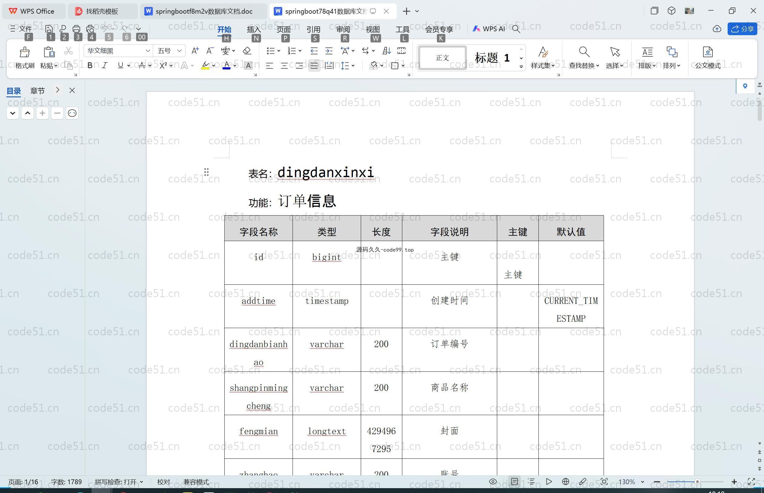The height and width of the screenshot is (493, 764).
Task: Click the table move handle beside 表名
Action: (206, 172)
